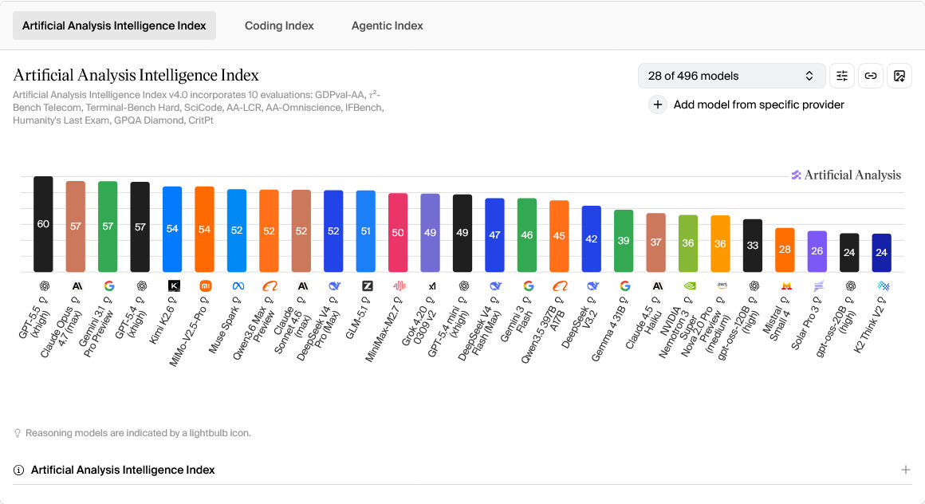Click the Google logo under Gemini 3 Flash

pyautogui.click(x=528, y=285)
